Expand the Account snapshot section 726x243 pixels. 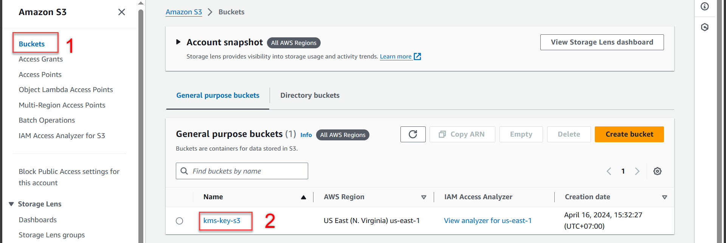178,42
